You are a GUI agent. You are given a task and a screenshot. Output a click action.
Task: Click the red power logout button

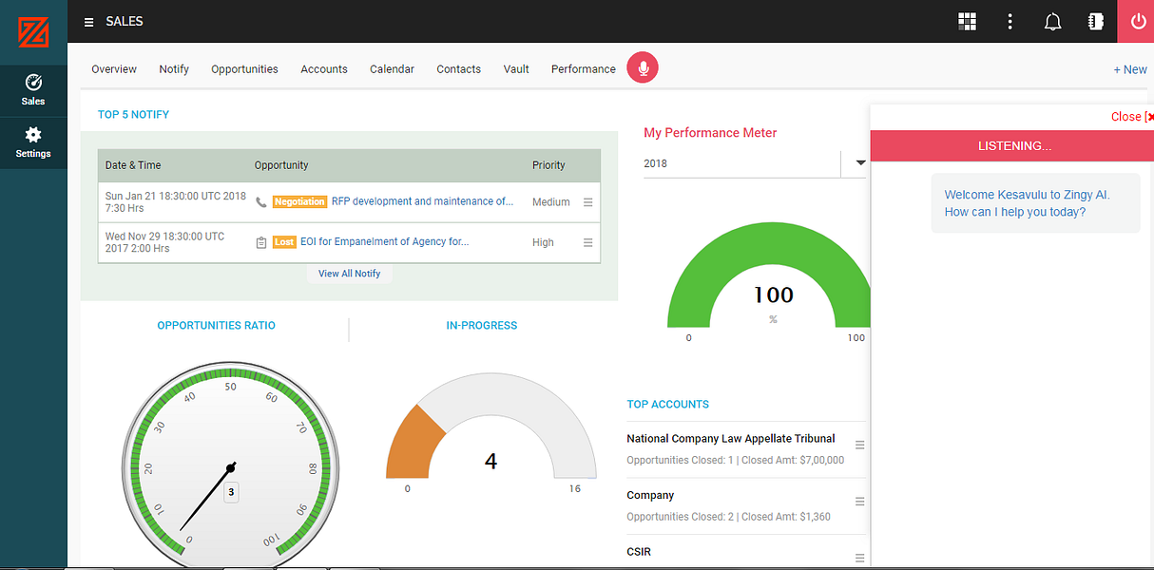1136,21
